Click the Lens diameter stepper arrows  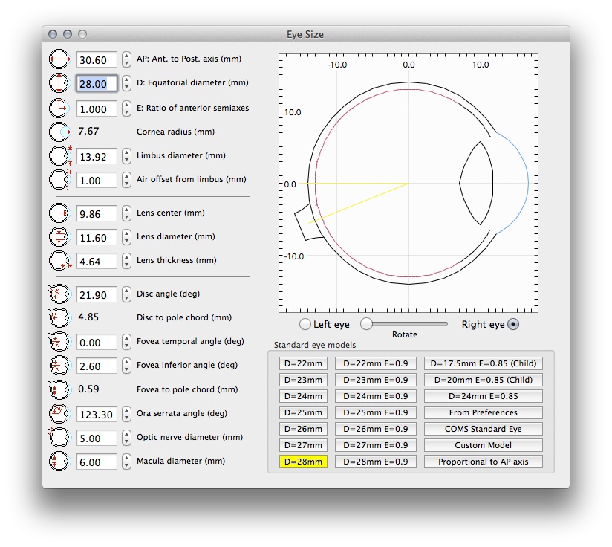click(126, 238)
